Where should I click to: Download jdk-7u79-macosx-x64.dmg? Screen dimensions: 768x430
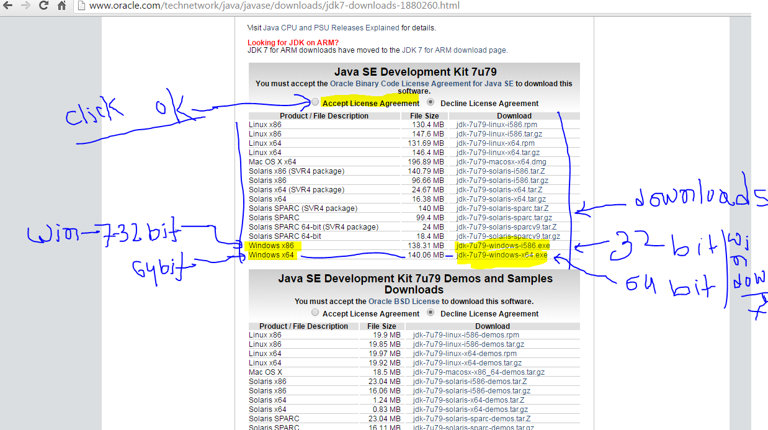501,162
